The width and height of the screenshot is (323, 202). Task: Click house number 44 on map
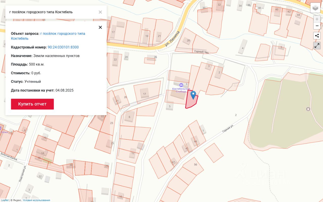195,141
